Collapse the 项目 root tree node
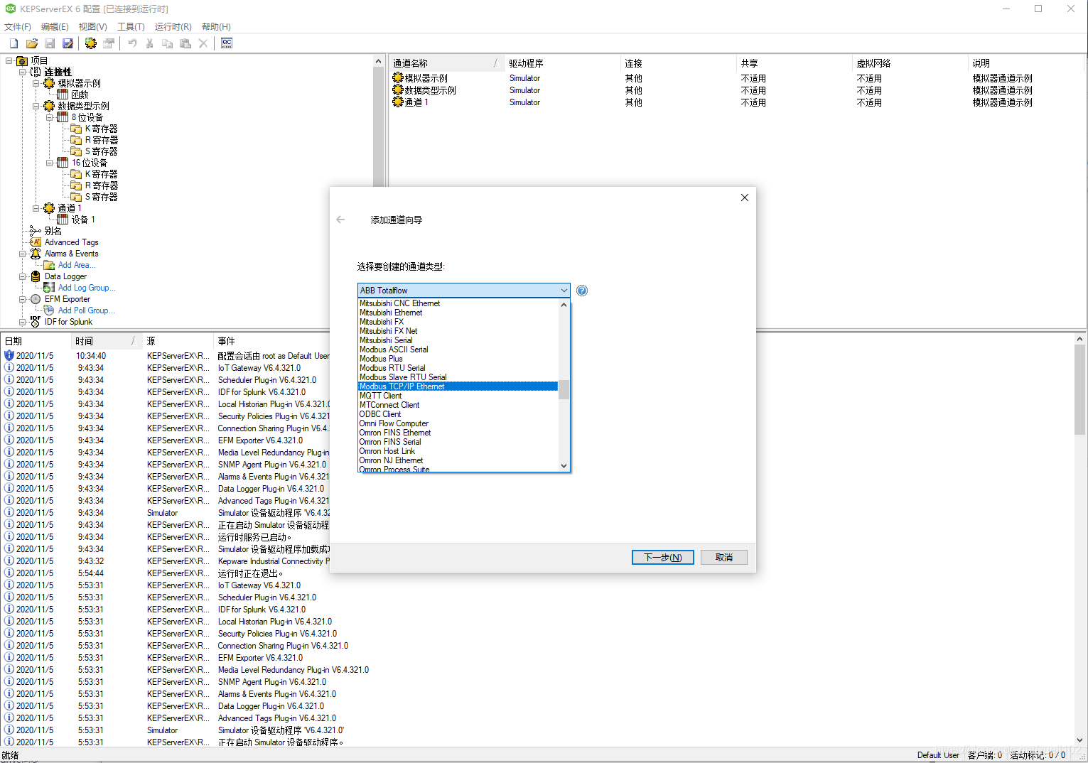The height and width of the screenshot is (763, 1088). pyautogui.click(x=9, y=60)
